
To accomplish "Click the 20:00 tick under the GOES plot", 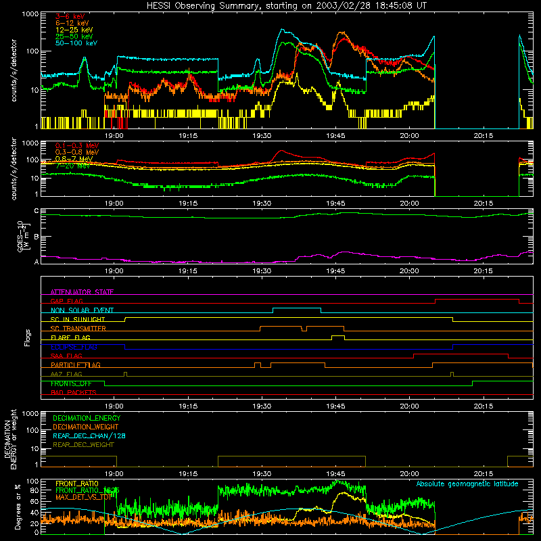I will pos(409,271).
